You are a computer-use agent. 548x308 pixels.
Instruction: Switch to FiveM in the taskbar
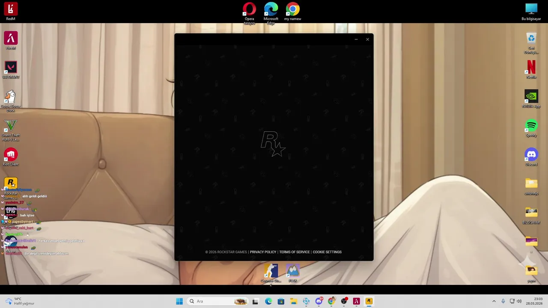[356, 301]
